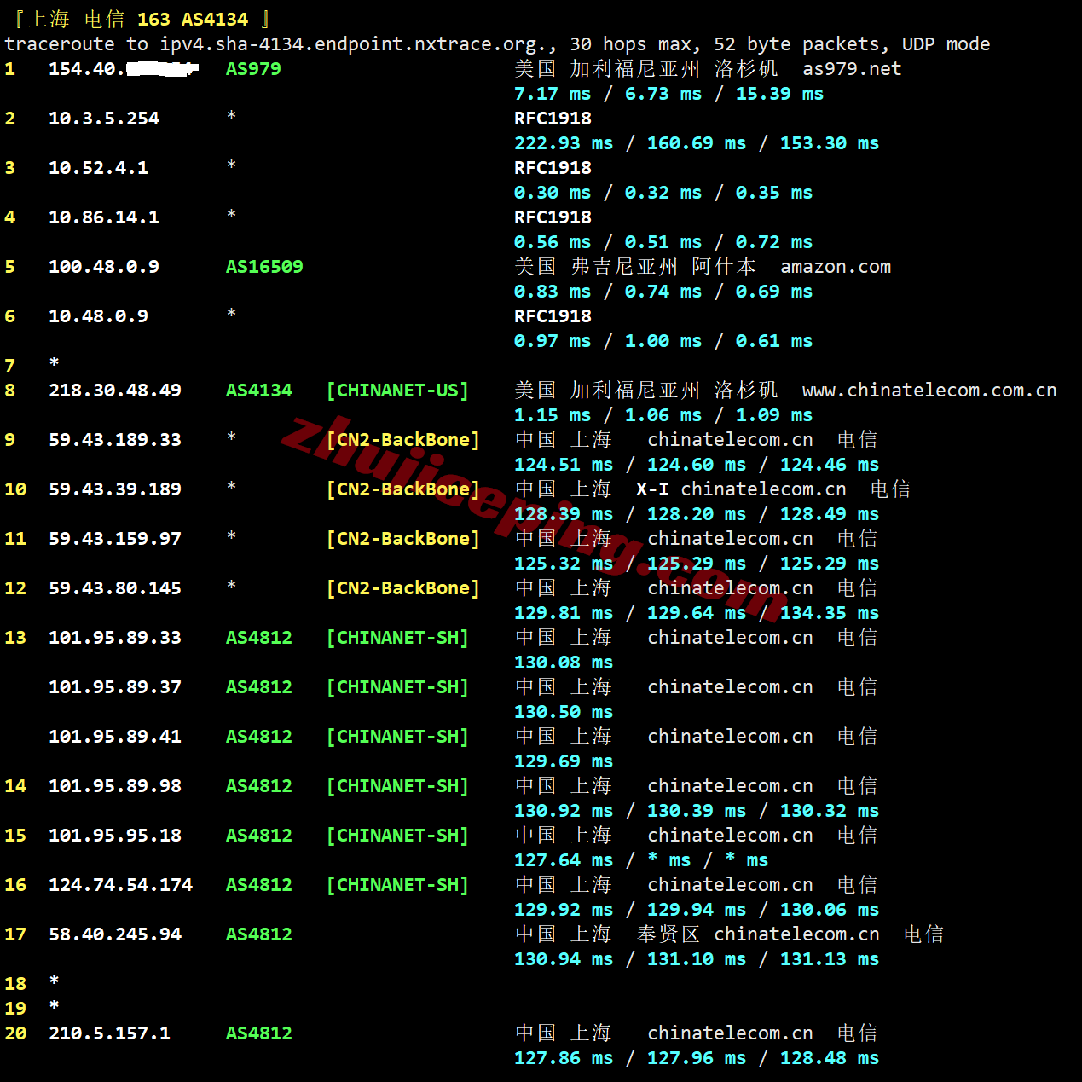Viewport: 1082px width, 1082px height.
Task: Click the 7.17 ms latency value
Action: [x=553, y=94]
